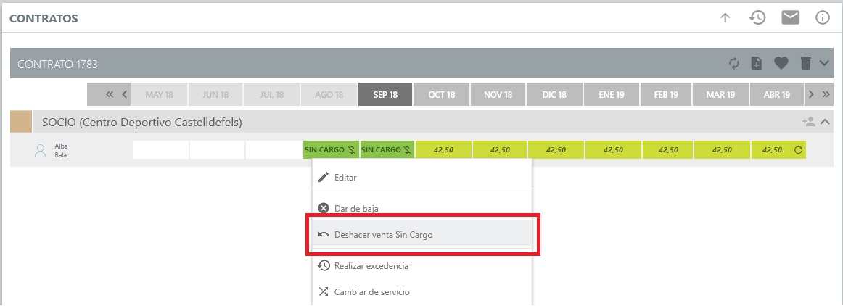The image size is (843, 306).
Task: Click the Alba Bala member name
Action: coord(61,150)
